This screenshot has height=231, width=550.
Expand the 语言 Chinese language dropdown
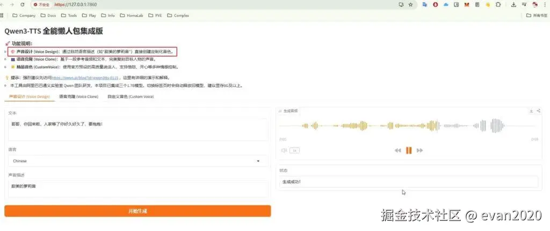(138, 161)
